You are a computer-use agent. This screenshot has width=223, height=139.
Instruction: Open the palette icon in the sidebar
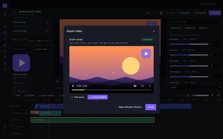5,51
